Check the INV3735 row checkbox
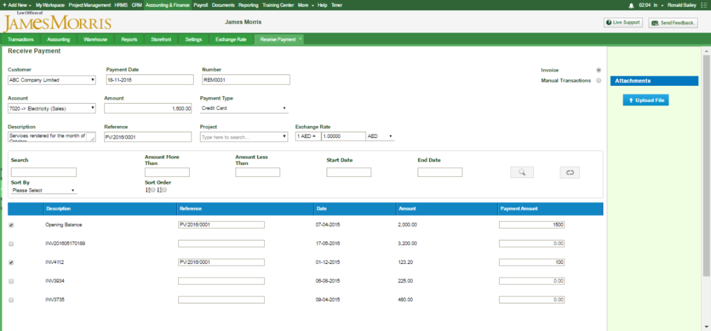 tap(11, 300)
